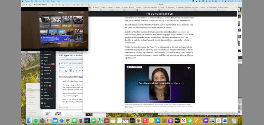Click the WordPress post title field

[x=70, y=55]
